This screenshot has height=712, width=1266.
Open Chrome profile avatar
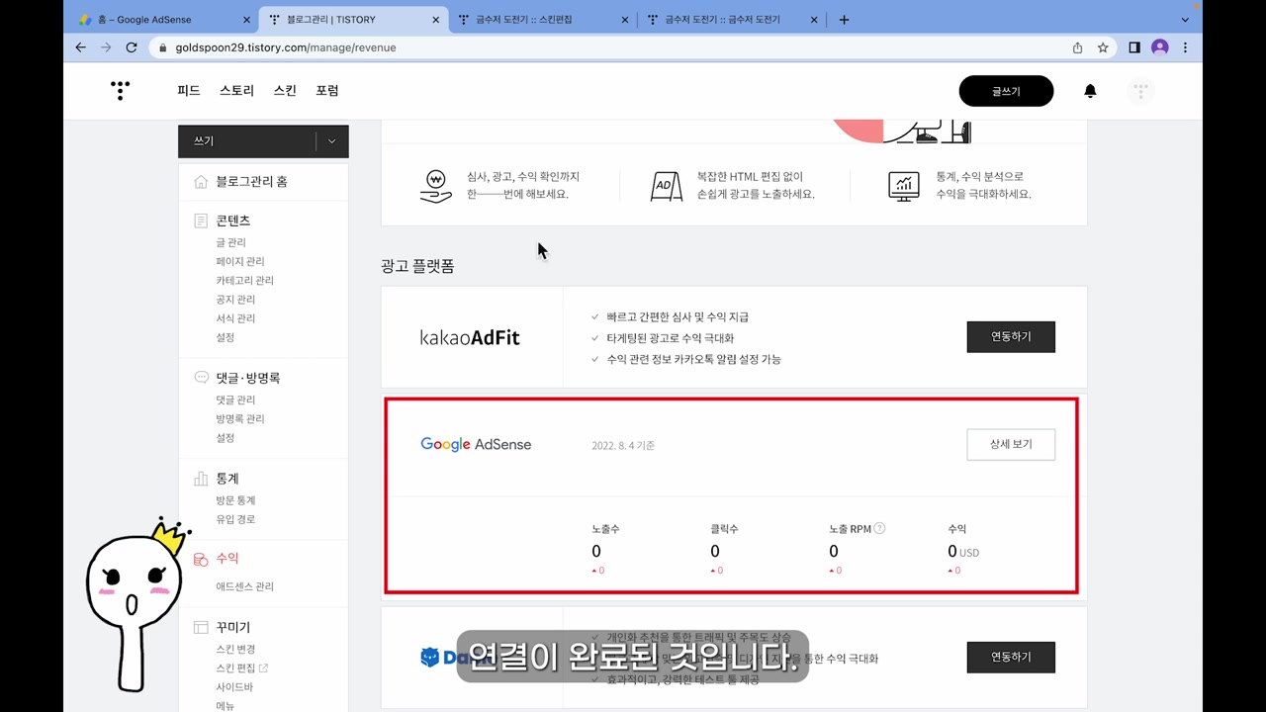(x=1160, y=47)
